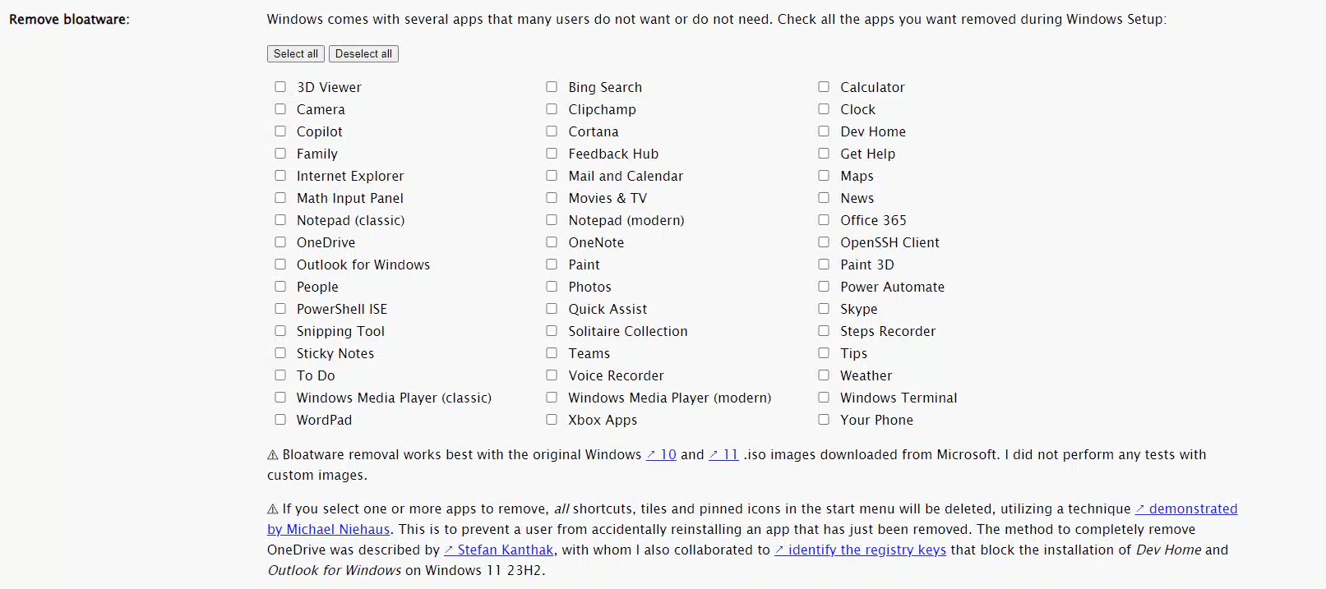Check the Bing Search checkbox

[x=552, y=86]
